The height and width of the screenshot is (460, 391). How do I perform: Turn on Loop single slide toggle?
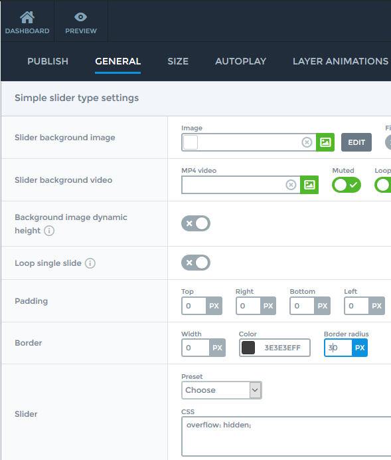[196, 263]
